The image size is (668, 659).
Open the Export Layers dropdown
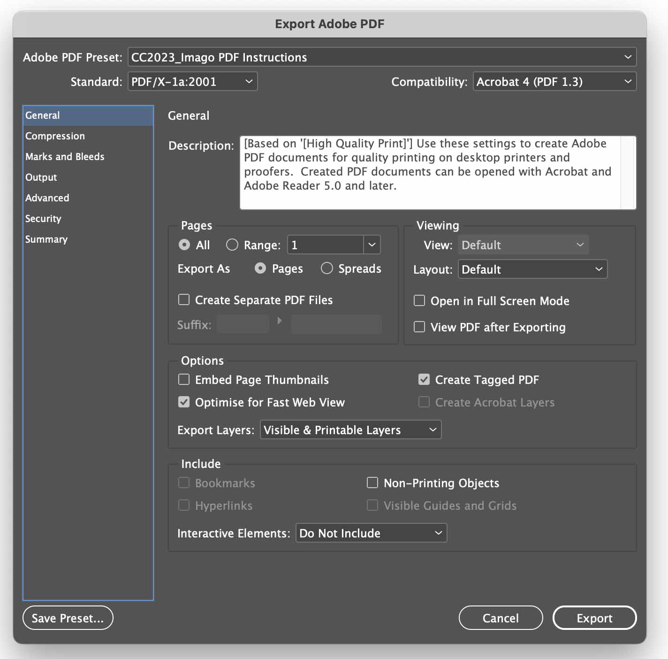[350, 430]
